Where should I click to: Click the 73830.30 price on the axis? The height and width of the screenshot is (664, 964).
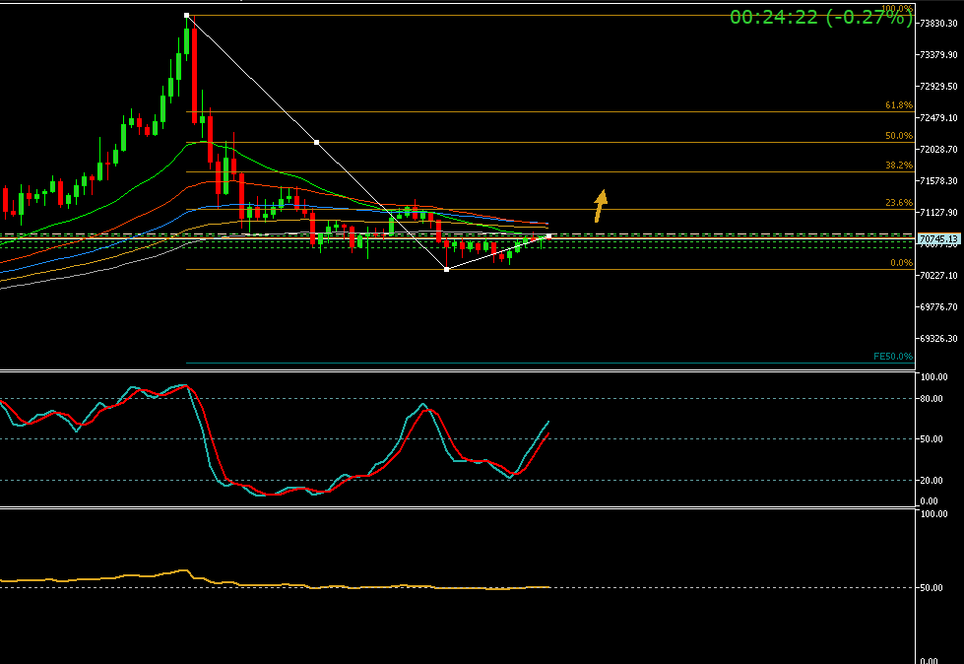938,23
